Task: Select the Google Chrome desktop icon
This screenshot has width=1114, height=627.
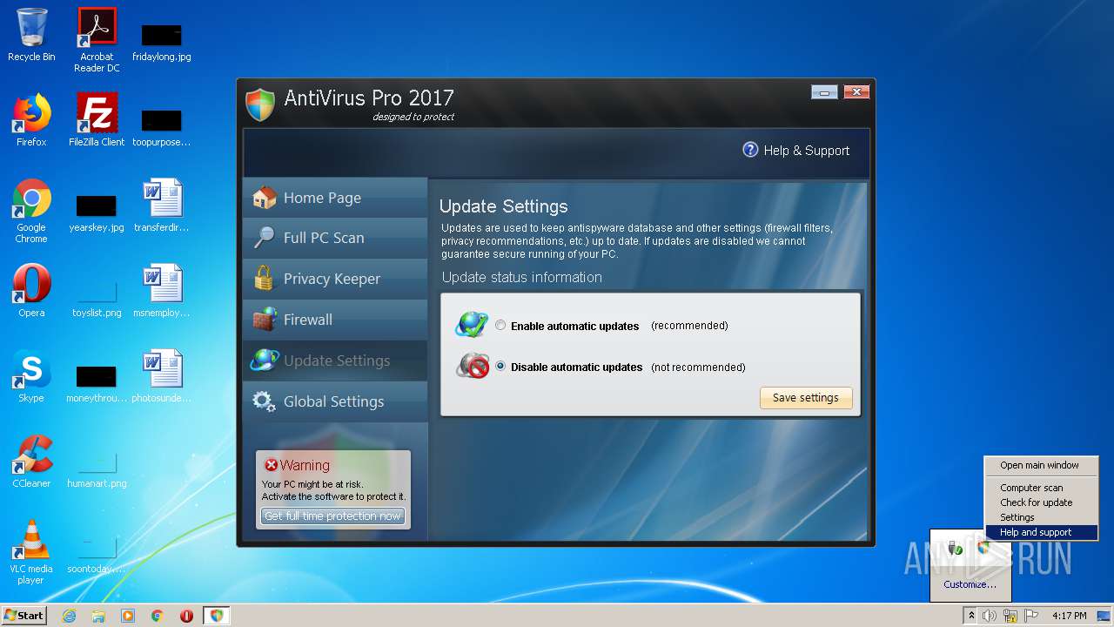Action: [31, 211]
